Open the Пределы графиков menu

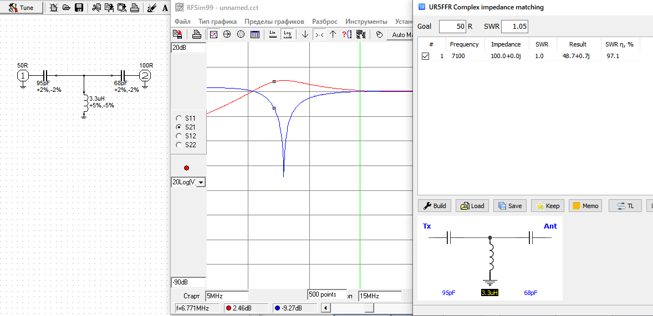(x=274, y=22)
